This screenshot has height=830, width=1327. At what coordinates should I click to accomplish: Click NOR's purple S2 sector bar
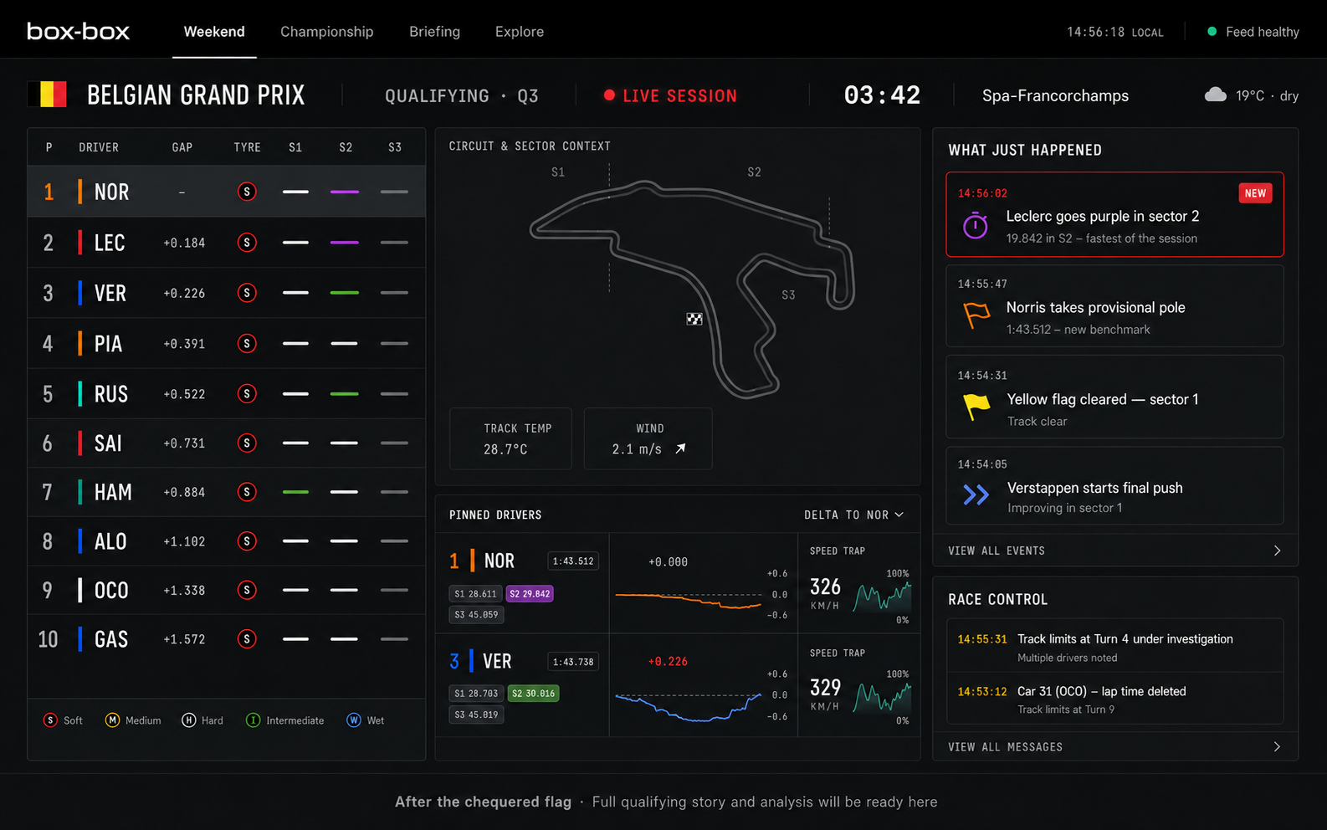coord(344,192)
